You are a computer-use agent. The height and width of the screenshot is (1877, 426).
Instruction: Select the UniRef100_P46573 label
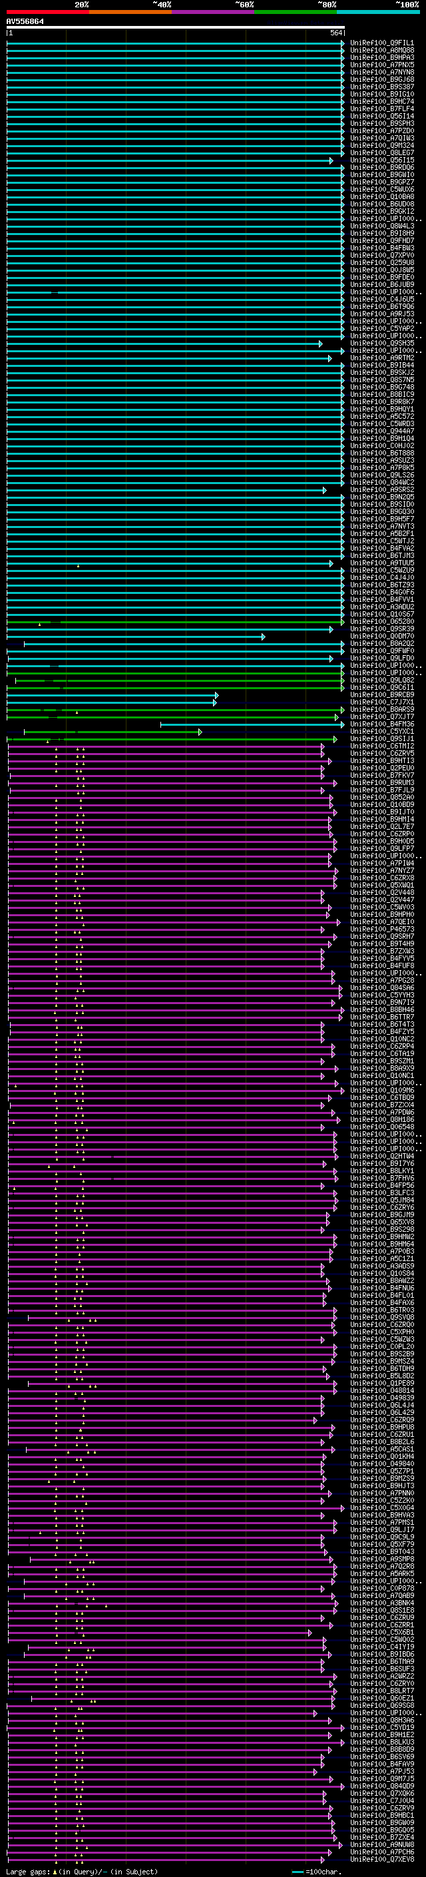[382, 929]
